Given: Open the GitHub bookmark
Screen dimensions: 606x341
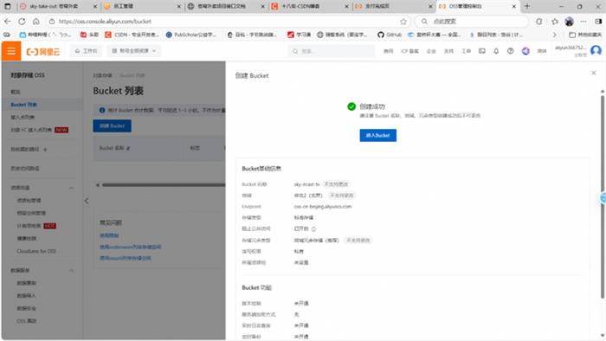Looking at the screenshot, I should [x=390, y=35].
